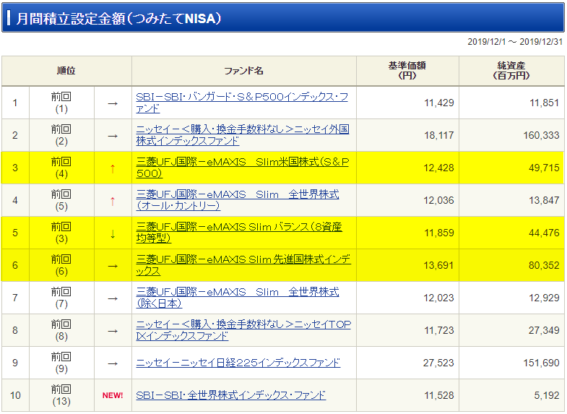Click rank number 10 cell
Screen dimensions: 567x414
(16, 395)
